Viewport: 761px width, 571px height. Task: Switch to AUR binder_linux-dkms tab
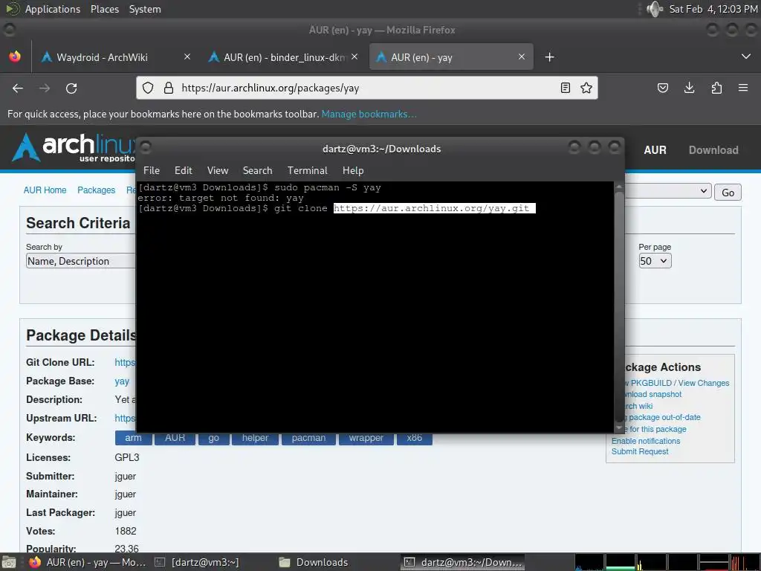pyautogui.click(x=284, y=57)
